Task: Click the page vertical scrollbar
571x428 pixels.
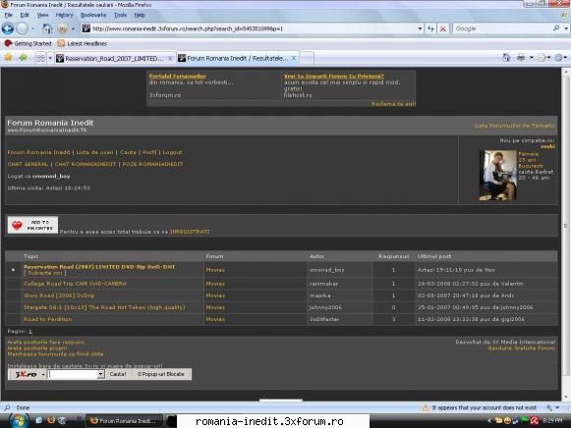Action: [566, 233]
